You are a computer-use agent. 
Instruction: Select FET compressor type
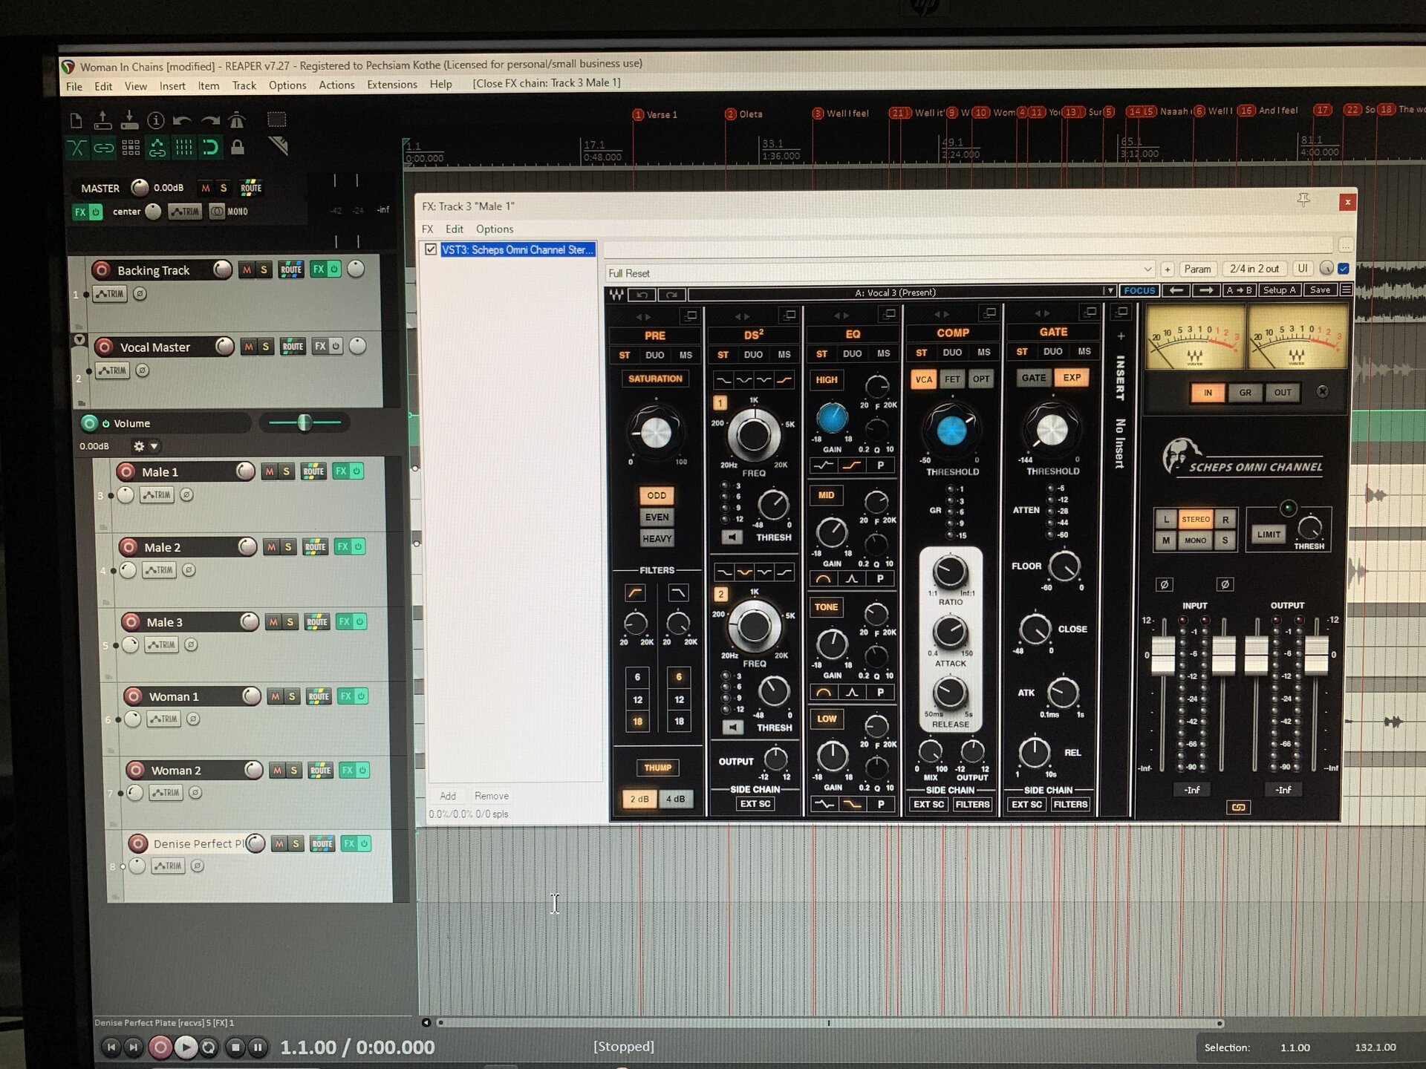[x=952, y=379]
